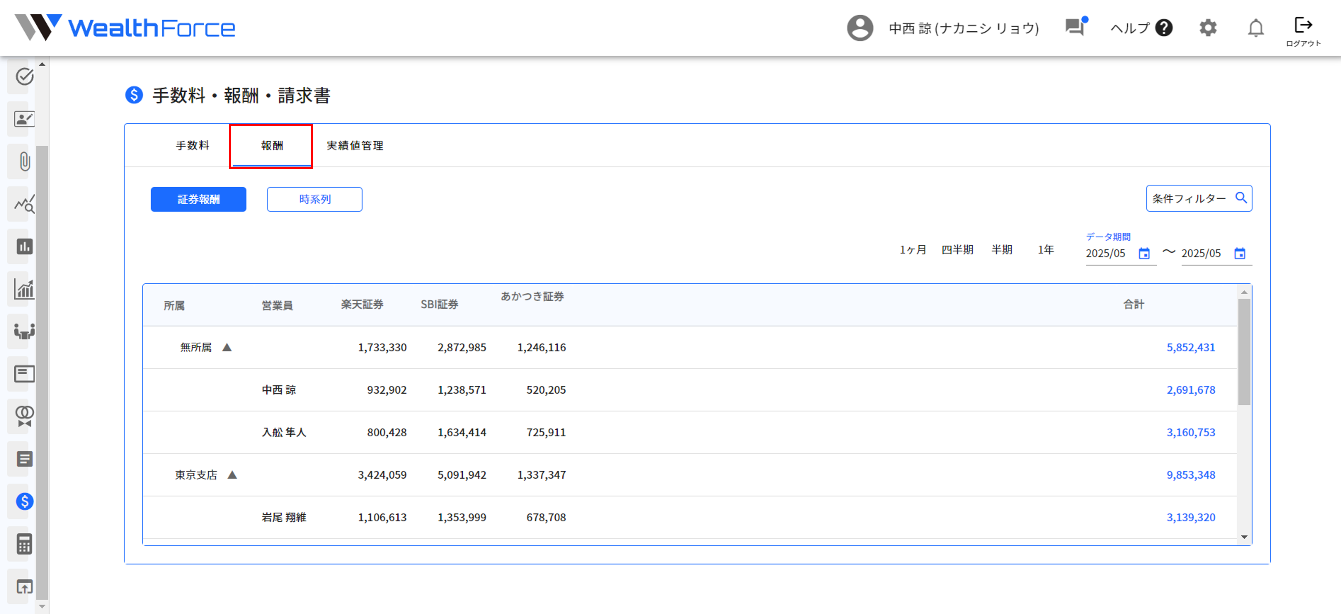Viewport: 1341px width, 614px height.
Task: Open settings gear icon
Action: pyautogui.click(x=1208, y=28)
